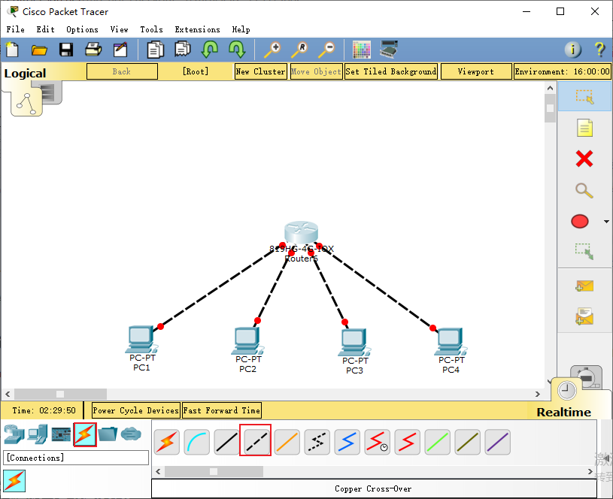Open help with the question mark icon

click(599, 50)
